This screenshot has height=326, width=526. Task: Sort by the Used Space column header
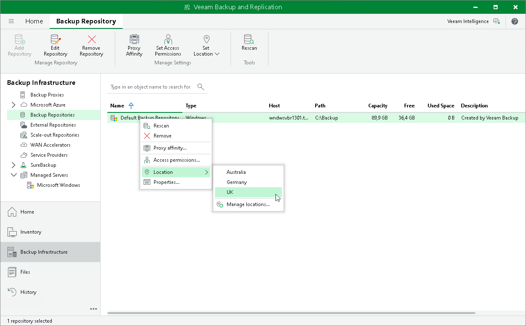pos(441,106)
